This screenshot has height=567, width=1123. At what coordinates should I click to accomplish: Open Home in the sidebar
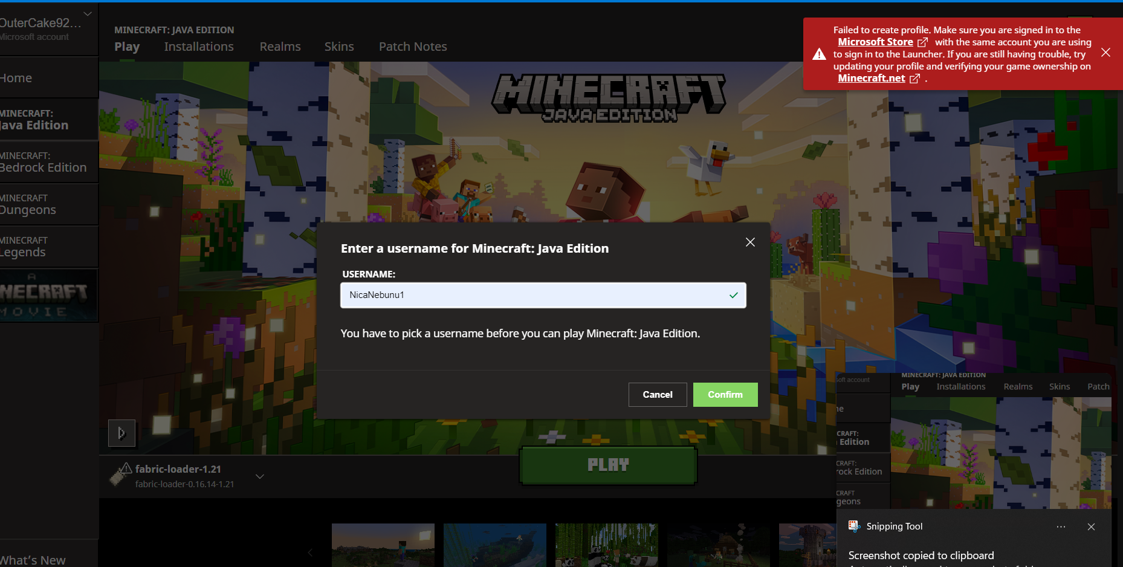(x=49, y=78)
